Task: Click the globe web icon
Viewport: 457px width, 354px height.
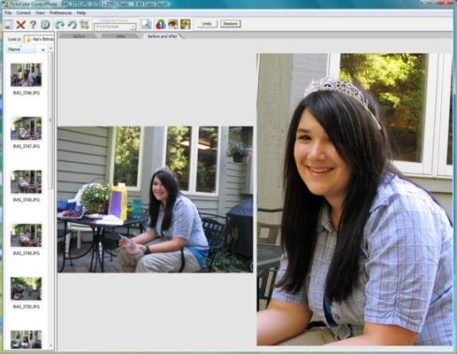Action: (x=45, y=25)
